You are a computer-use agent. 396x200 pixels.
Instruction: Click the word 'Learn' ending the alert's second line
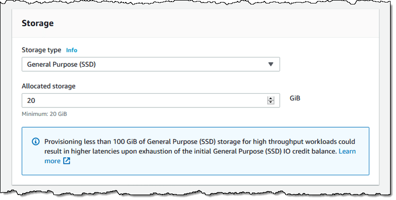pos(347,151)
